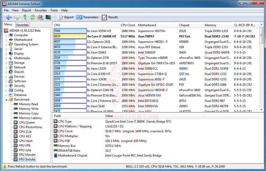Select the Software category icon
This screenshot has width=266, height=171.
click(x=11, y=81)
